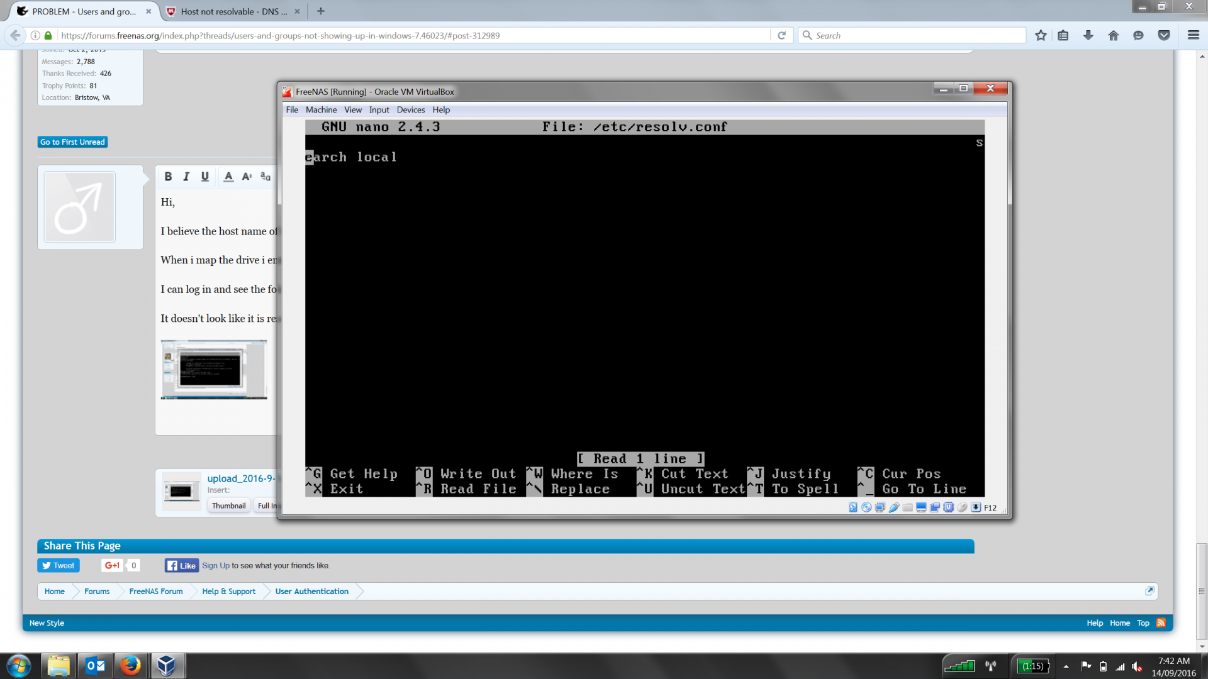Click the optical disc indicator in VirtualBox

[866, 507]
